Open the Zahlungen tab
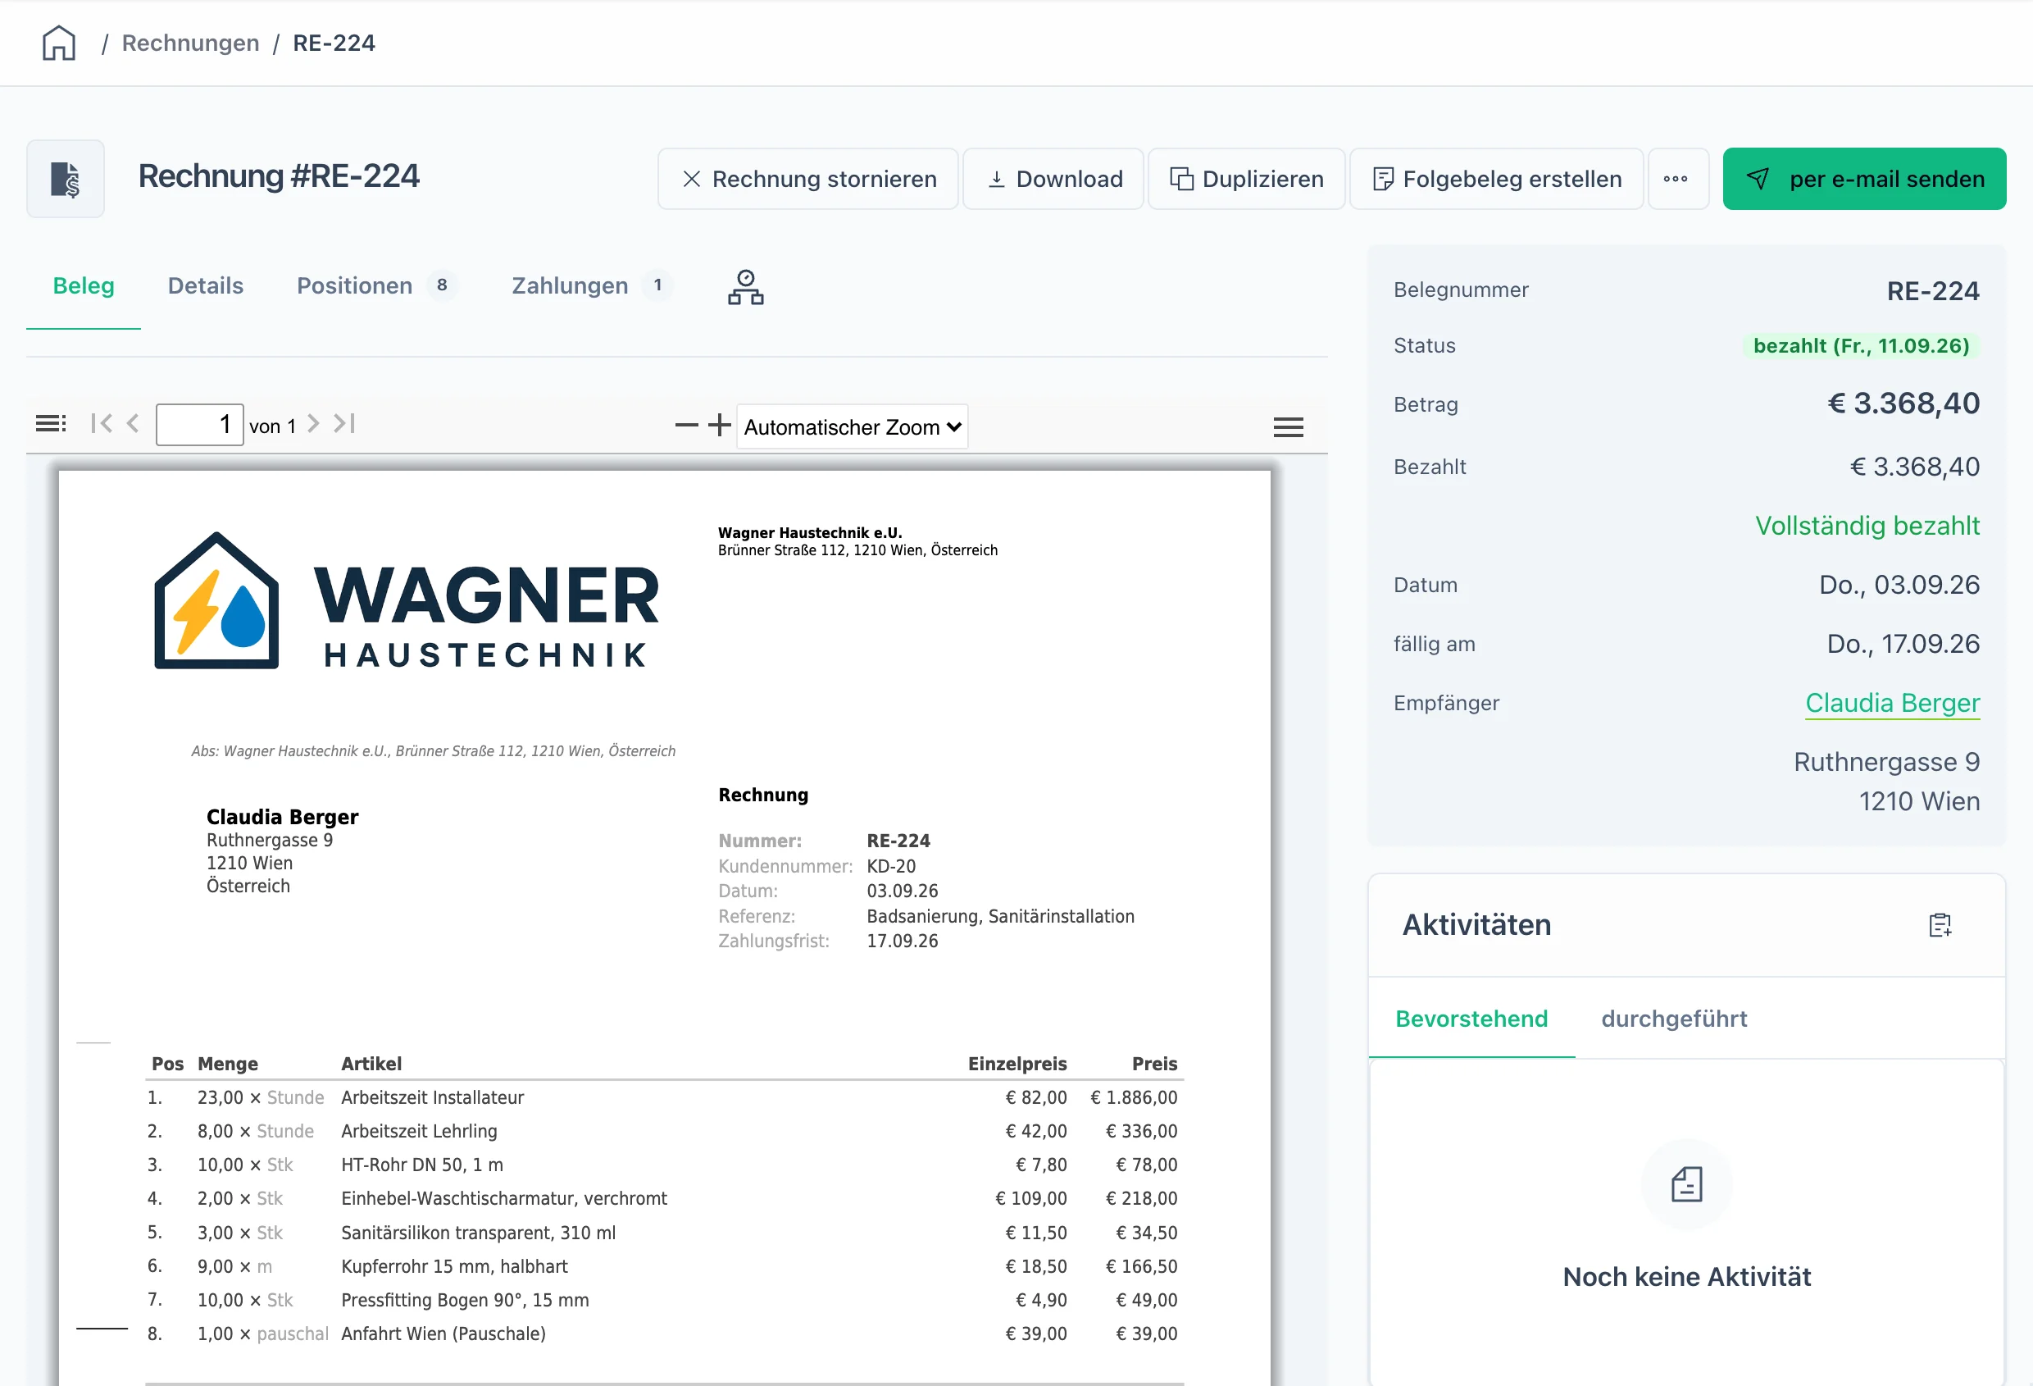 pos(591,285)
